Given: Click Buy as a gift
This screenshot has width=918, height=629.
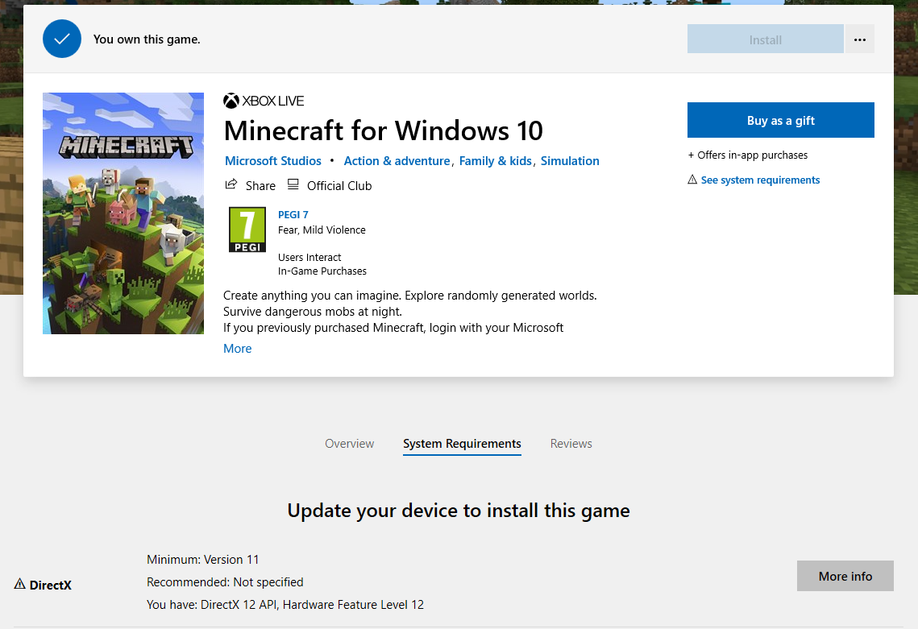Looking at the screenshot, I should pyautogui.click(x=780, y=120).
